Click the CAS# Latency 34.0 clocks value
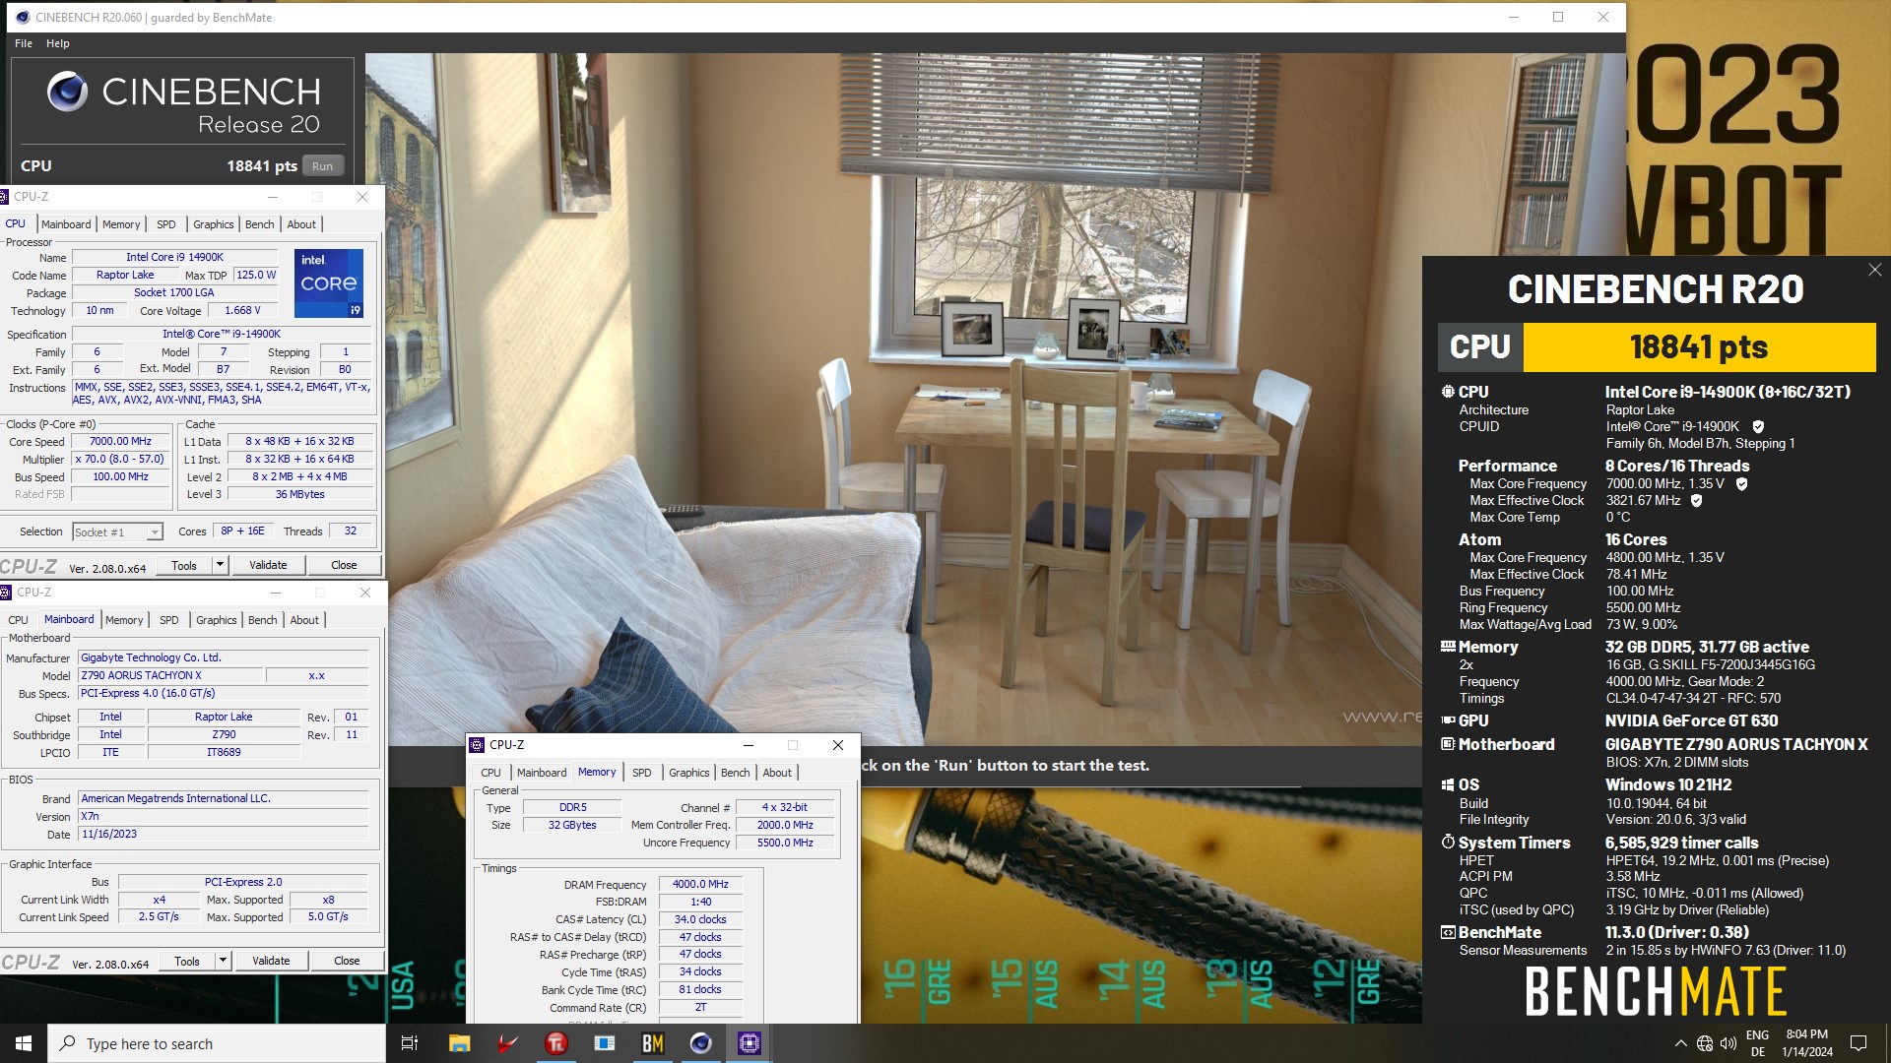This screenshot has width=1891, height=1063. [x=700, y=919]
